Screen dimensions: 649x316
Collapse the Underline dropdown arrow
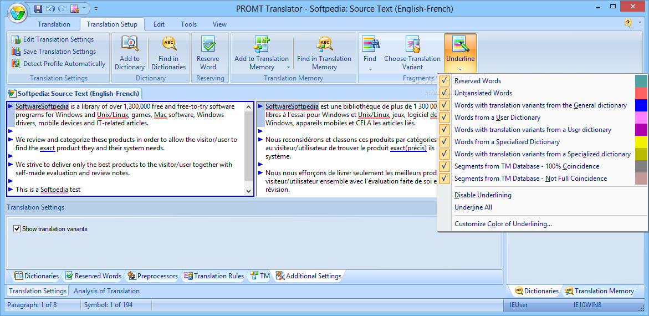coord(460,69)
